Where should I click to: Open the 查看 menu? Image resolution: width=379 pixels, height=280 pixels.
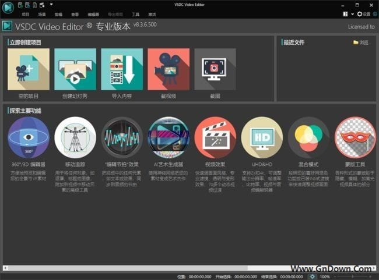click(75, 15)
